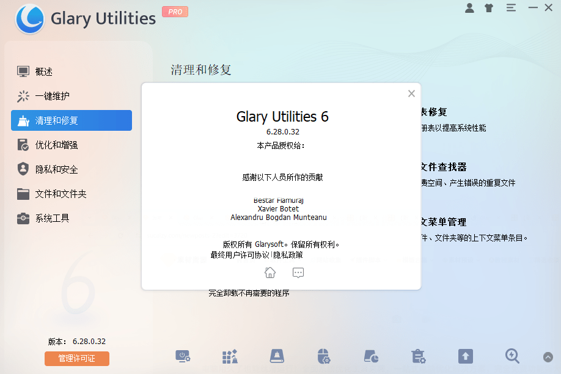The width and height of the screenshot is (561, 374).
Task: Click the home icon in the about dialog
Action: (270, 273)
